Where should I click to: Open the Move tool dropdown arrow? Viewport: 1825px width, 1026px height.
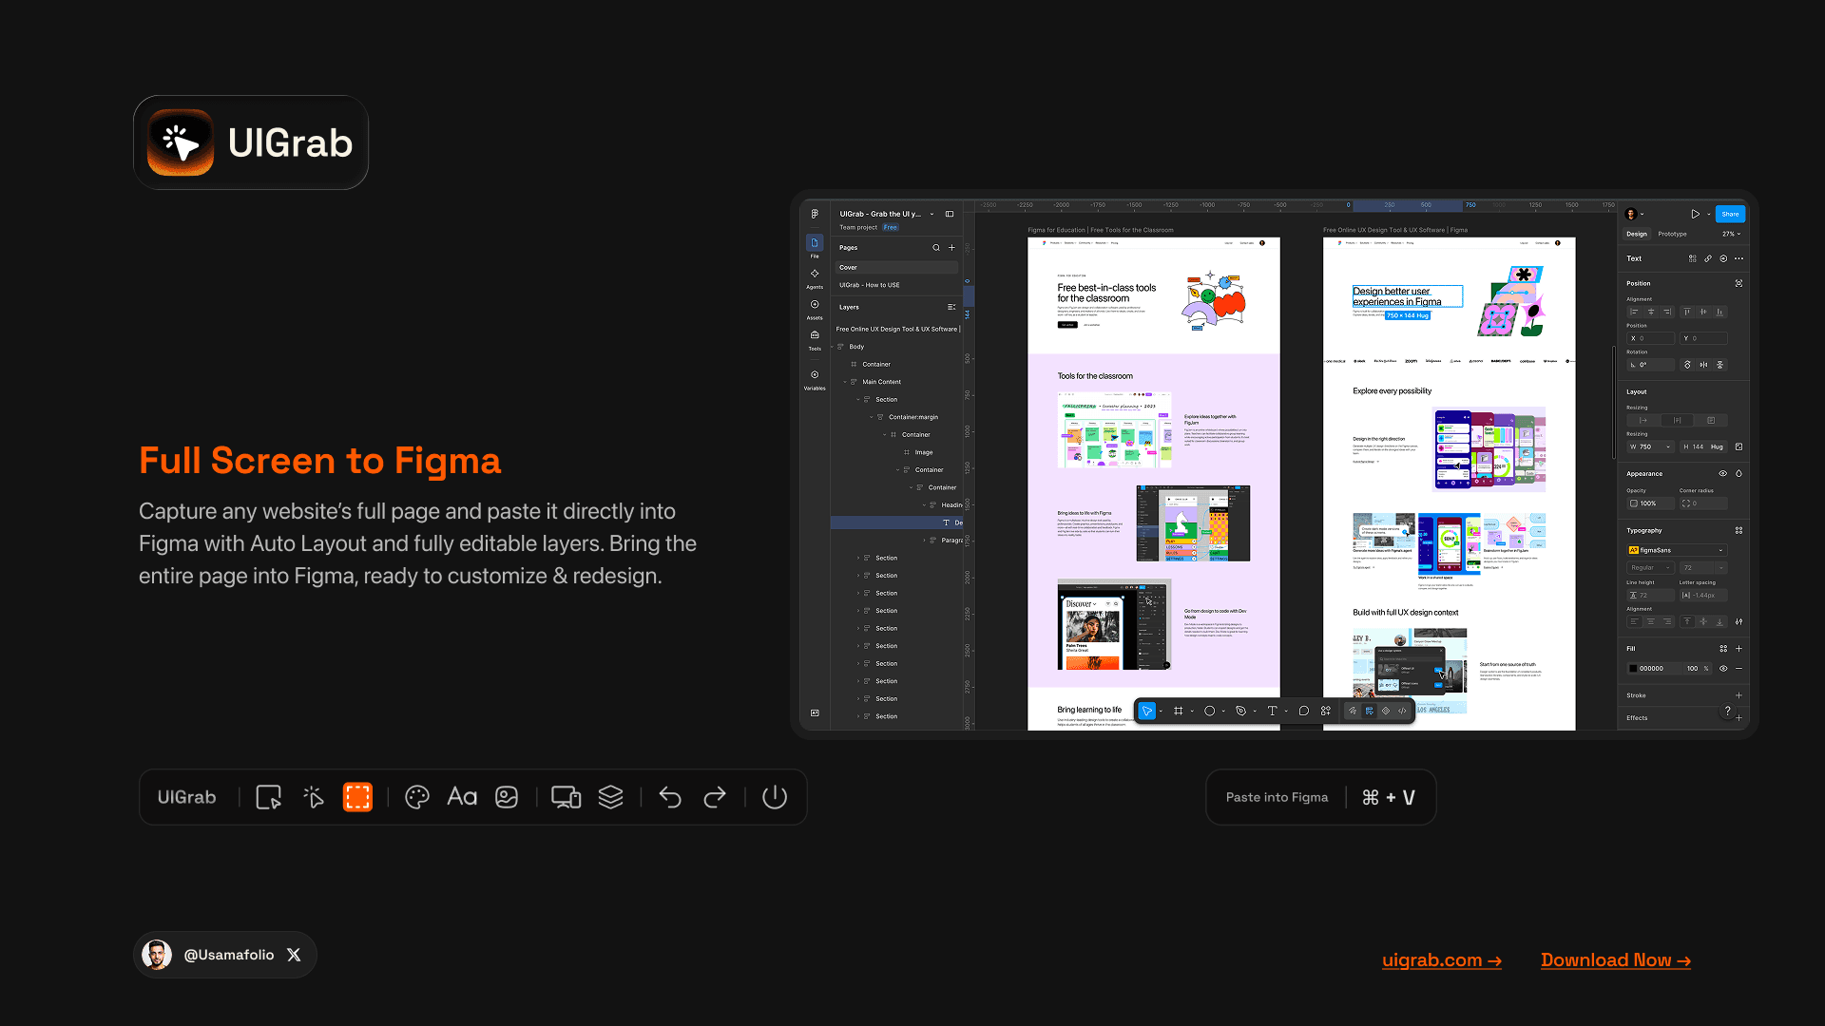1161,712
